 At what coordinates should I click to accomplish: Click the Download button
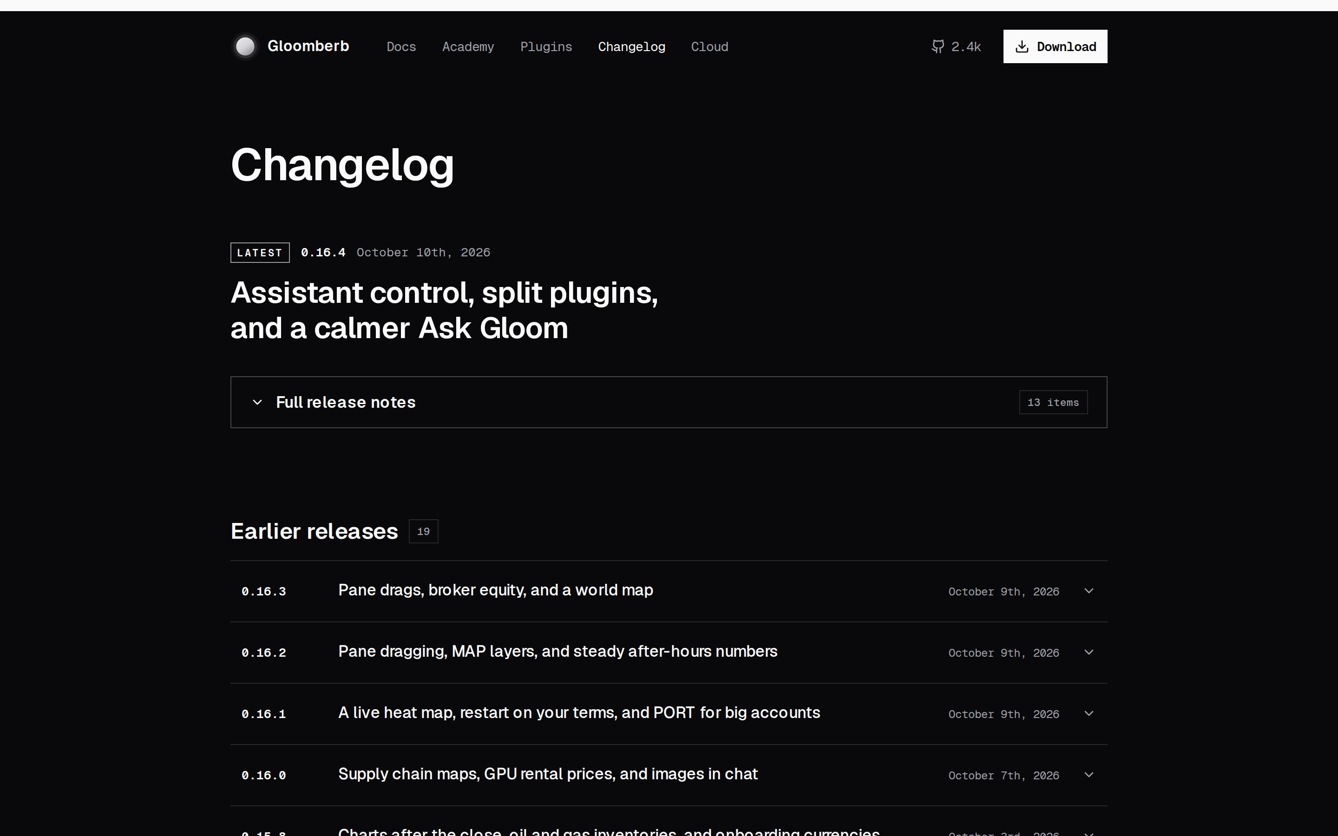pyautogui.click(x=1055, y=46)
